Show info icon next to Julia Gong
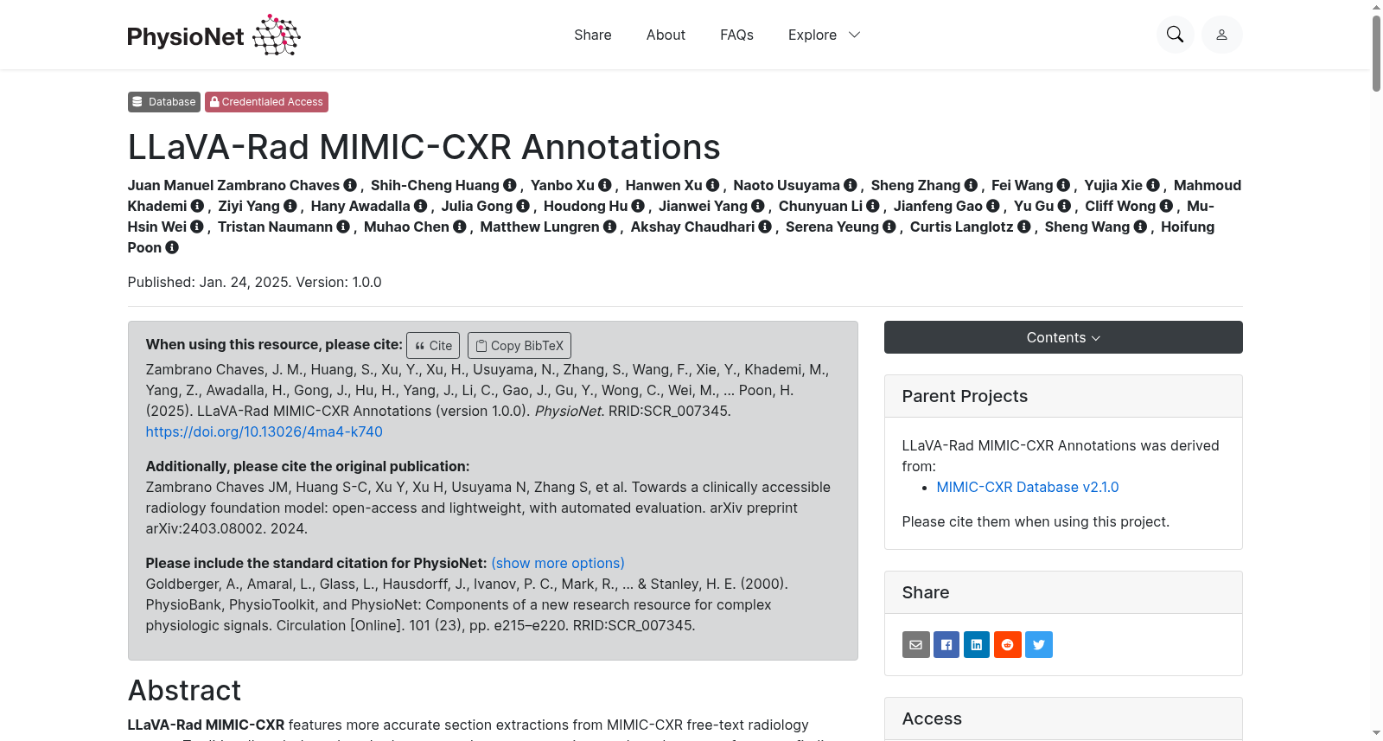The image size is (1383, 741). click(523, 206)
